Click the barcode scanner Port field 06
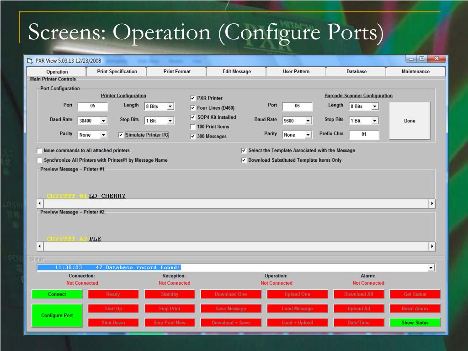Screen dimensions: 468x351 pyautogui.click(x=297, y=106)
